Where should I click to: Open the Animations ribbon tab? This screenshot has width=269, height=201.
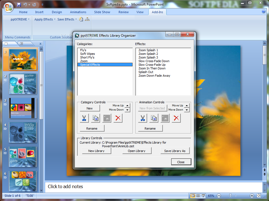coord(78,12)
